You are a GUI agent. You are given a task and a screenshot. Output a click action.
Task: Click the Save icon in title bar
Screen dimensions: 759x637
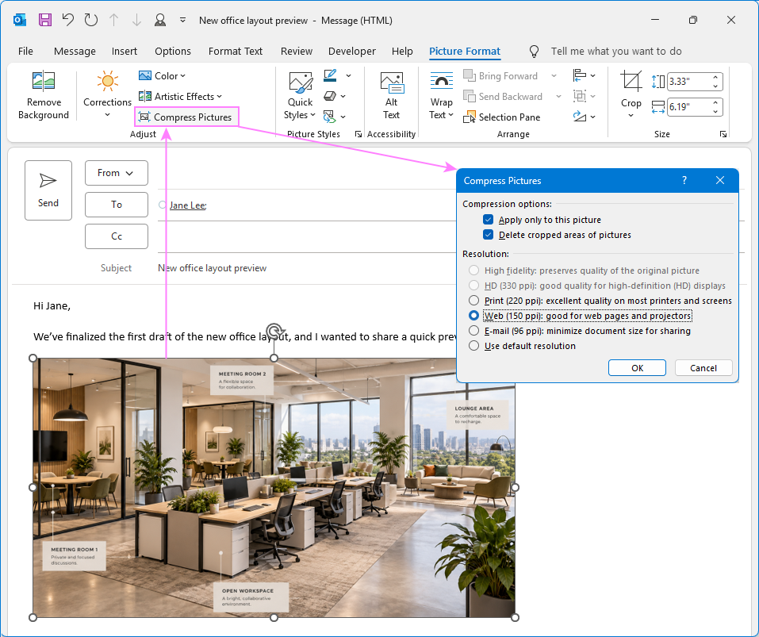(45, 20)
